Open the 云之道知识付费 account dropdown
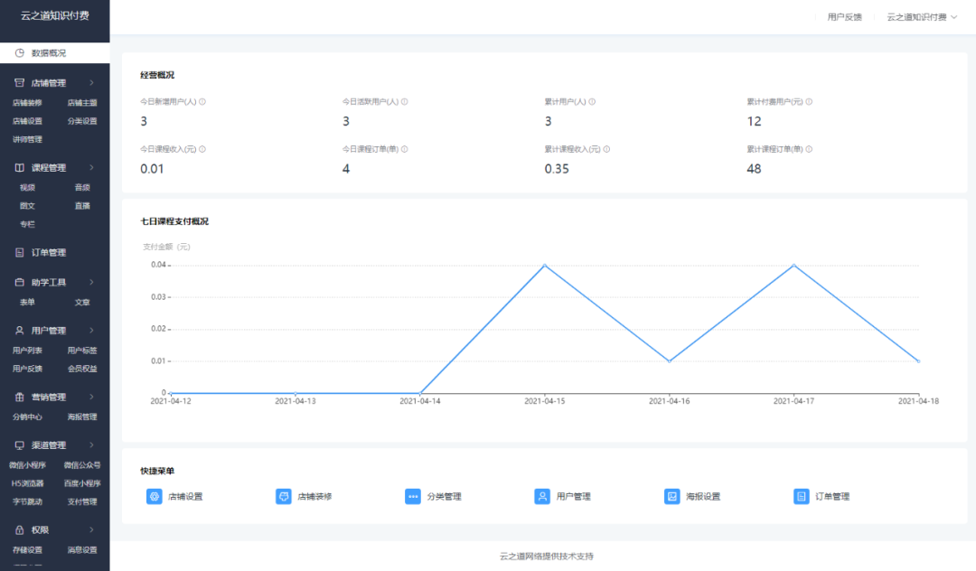 (x=922, y=17)
